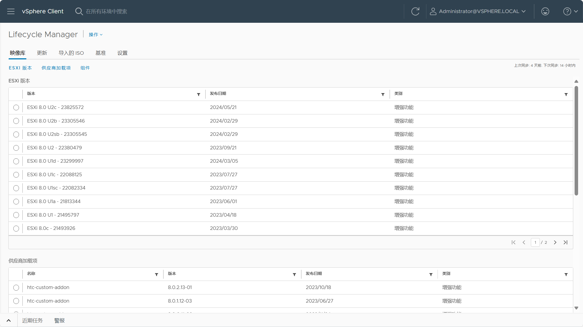Image resolution: width=583 pixels, height=327 pixels.
Task: Filter ESXi table by 版本 column
Action: tap(198, 94)
